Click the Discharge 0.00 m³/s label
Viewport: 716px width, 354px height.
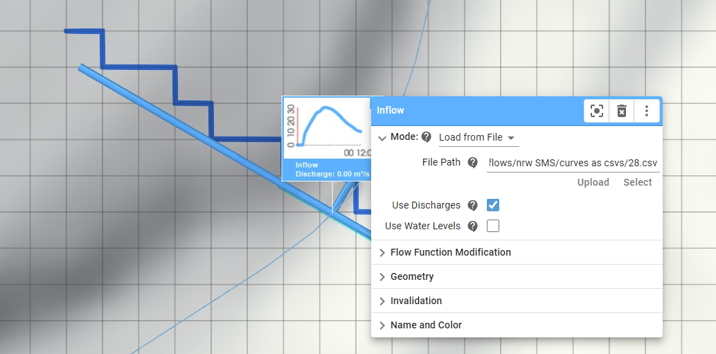point(332,174)
